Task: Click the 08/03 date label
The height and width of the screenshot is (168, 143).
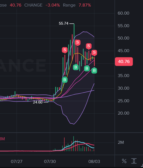Action: point(94,161)
